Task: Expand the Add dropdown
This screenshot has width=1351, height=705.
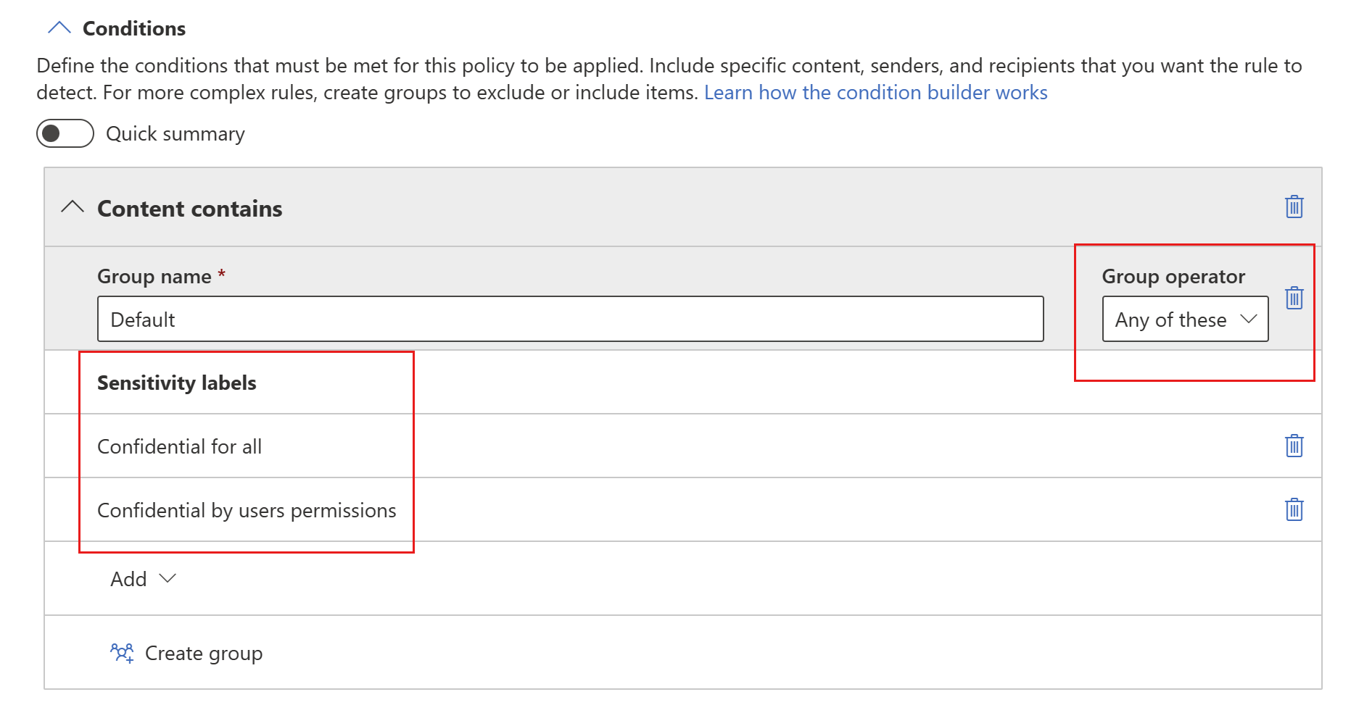Action: point(144,578)
